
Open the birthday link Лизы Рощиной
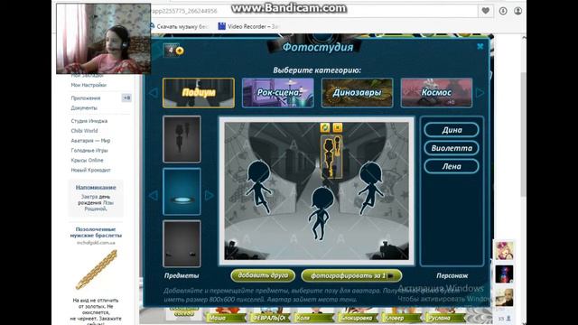tap(98, 206)
